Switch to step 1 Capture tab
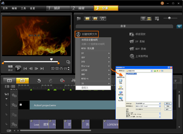The width and height of the screenshot is (183, 134). [58, 8]
